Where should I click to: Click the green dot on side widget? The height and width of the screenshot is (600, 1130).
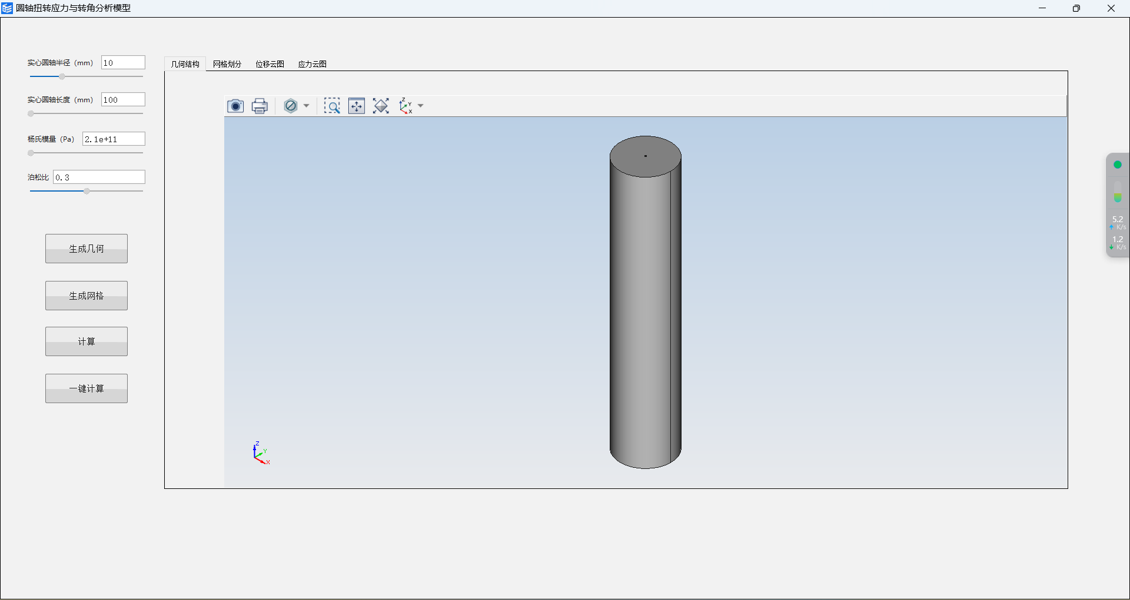tap(1118, 165)
